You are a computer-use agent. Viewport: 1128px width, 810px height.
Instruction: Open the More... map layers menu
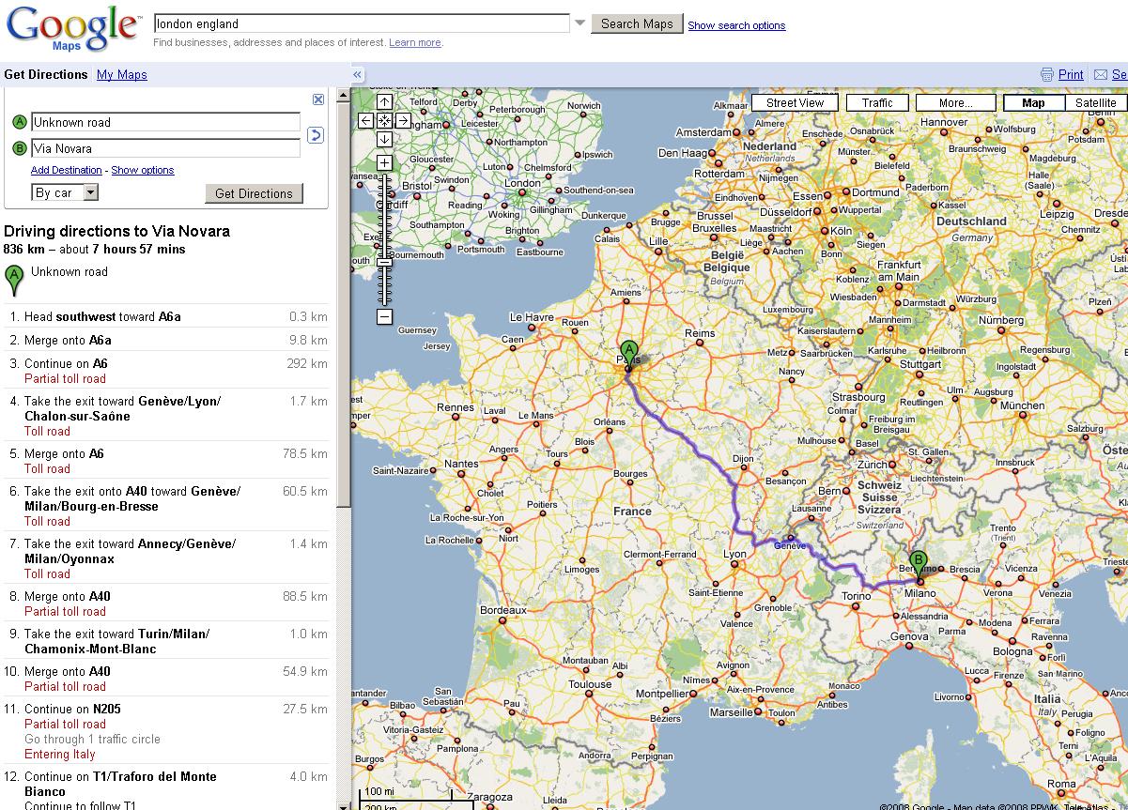955,103
